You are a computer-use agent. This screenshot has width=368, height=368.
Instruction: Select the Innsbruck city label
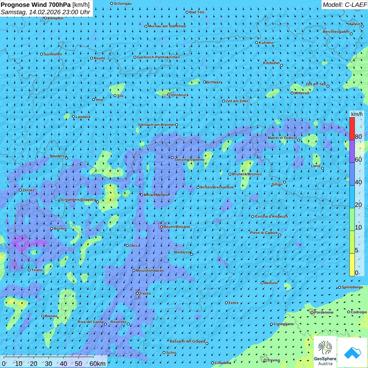click(180, 95)
